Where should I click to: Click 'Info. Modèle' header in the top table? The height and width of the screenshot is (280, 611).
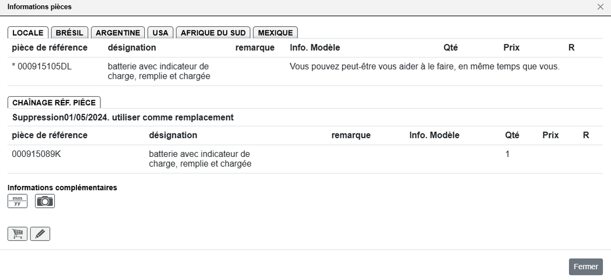315,47
